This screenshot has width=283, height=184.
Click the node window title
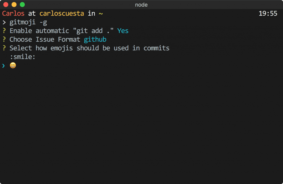coord(141,5)
